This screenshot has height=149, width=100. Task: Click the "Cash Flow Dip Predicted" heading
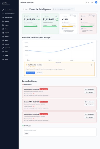click(x=35, y=65)
